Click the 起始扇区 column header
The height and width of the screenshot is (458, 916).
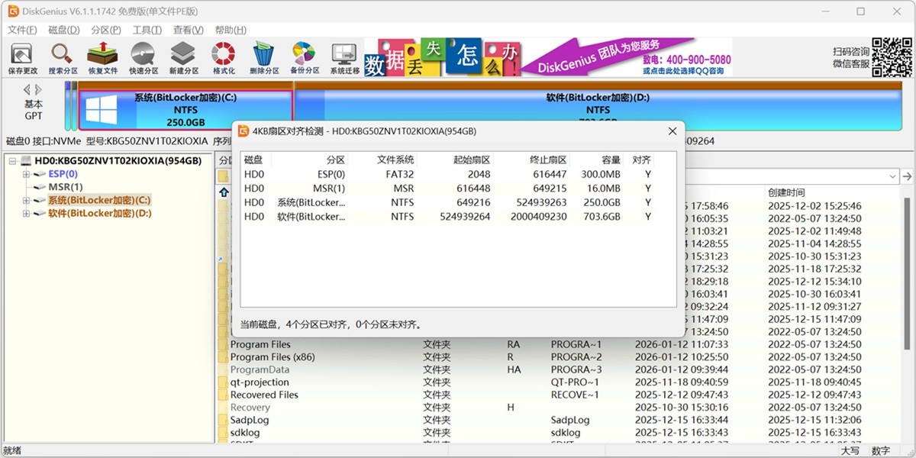click(x=472, y=160)
